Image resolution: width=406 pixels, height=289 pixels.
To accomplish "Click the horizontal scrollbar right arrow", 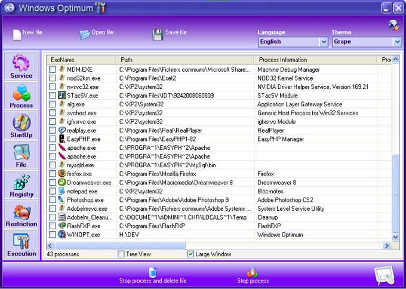I will 386,245.
